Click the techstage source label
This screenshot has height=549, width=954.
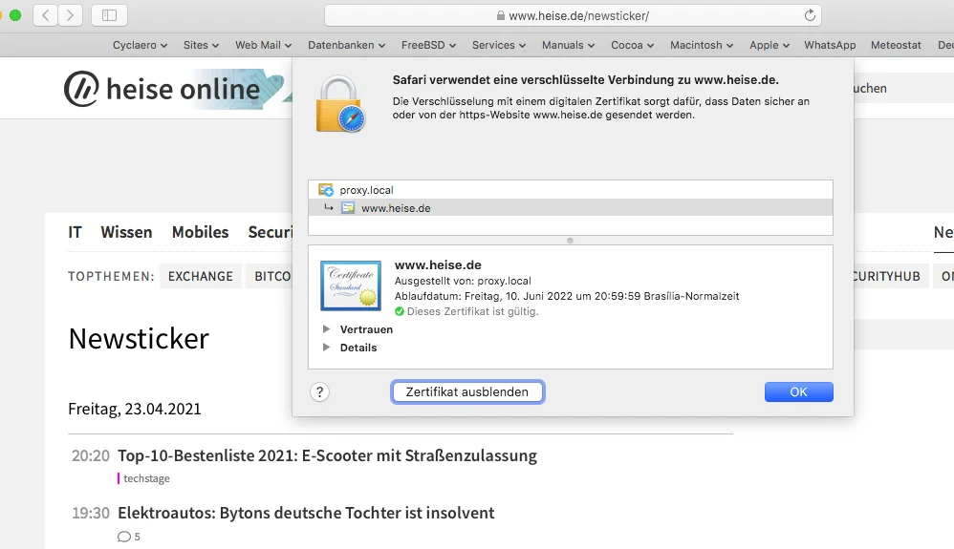(146, 478)
